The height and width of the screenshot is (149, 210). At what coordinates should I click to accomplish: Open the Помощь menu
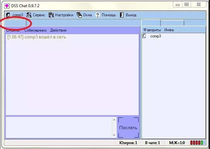(109, 15)
